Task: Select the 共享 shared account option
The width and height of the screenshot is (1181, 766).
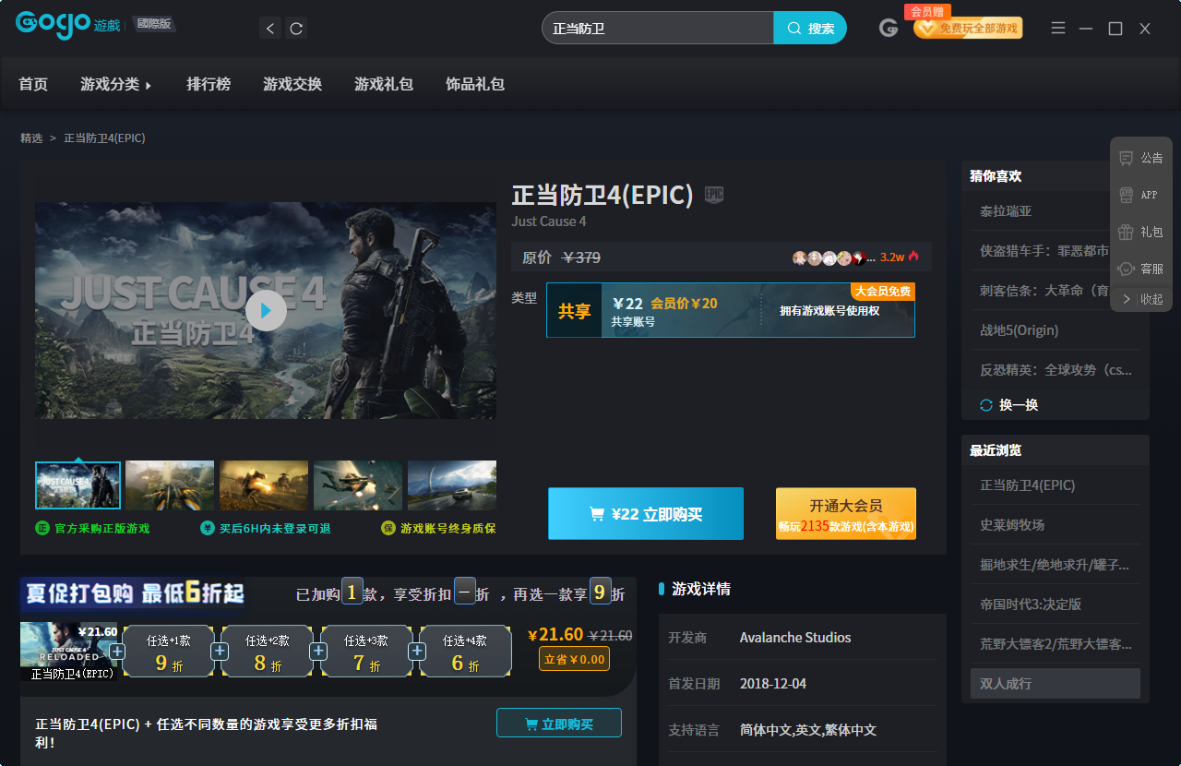Action: coord(731,310)
